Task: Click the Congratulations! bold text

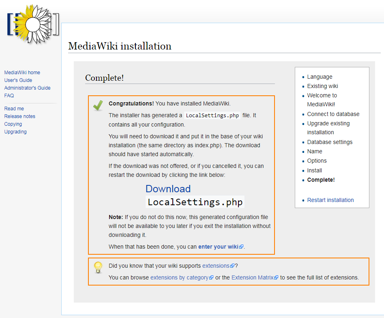Action: (131, 103)
